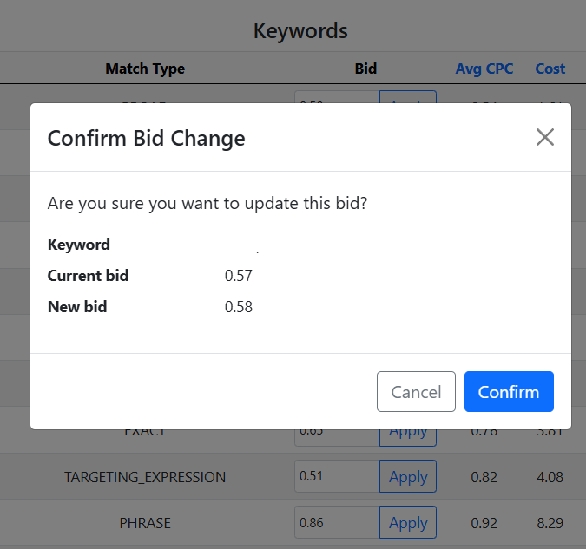The width and height of the screenshot is (586, 549).
Task: Click the 8.29 cost value
Action: pos(550,523)
